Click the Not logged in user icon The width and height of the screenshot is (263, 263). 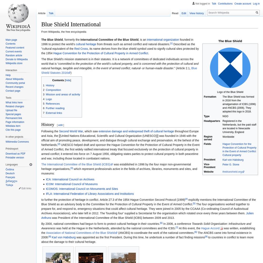pyautogui.click(x=193, y=3)
